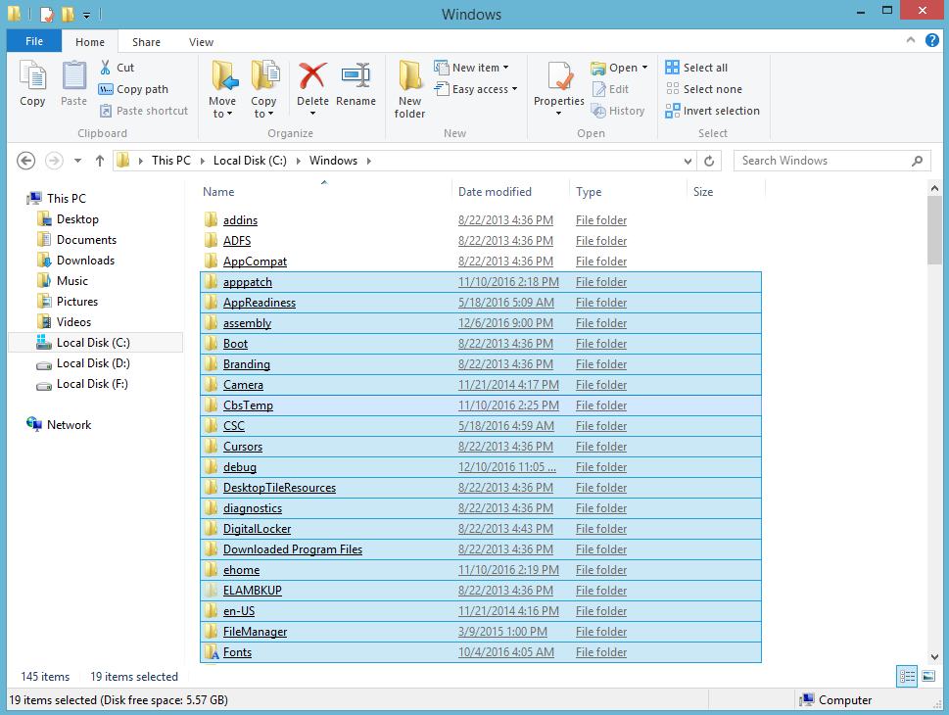This screenshot has height=715, width=949.
Task: Go up one level with Up arrow
Action: coord(100,161)
